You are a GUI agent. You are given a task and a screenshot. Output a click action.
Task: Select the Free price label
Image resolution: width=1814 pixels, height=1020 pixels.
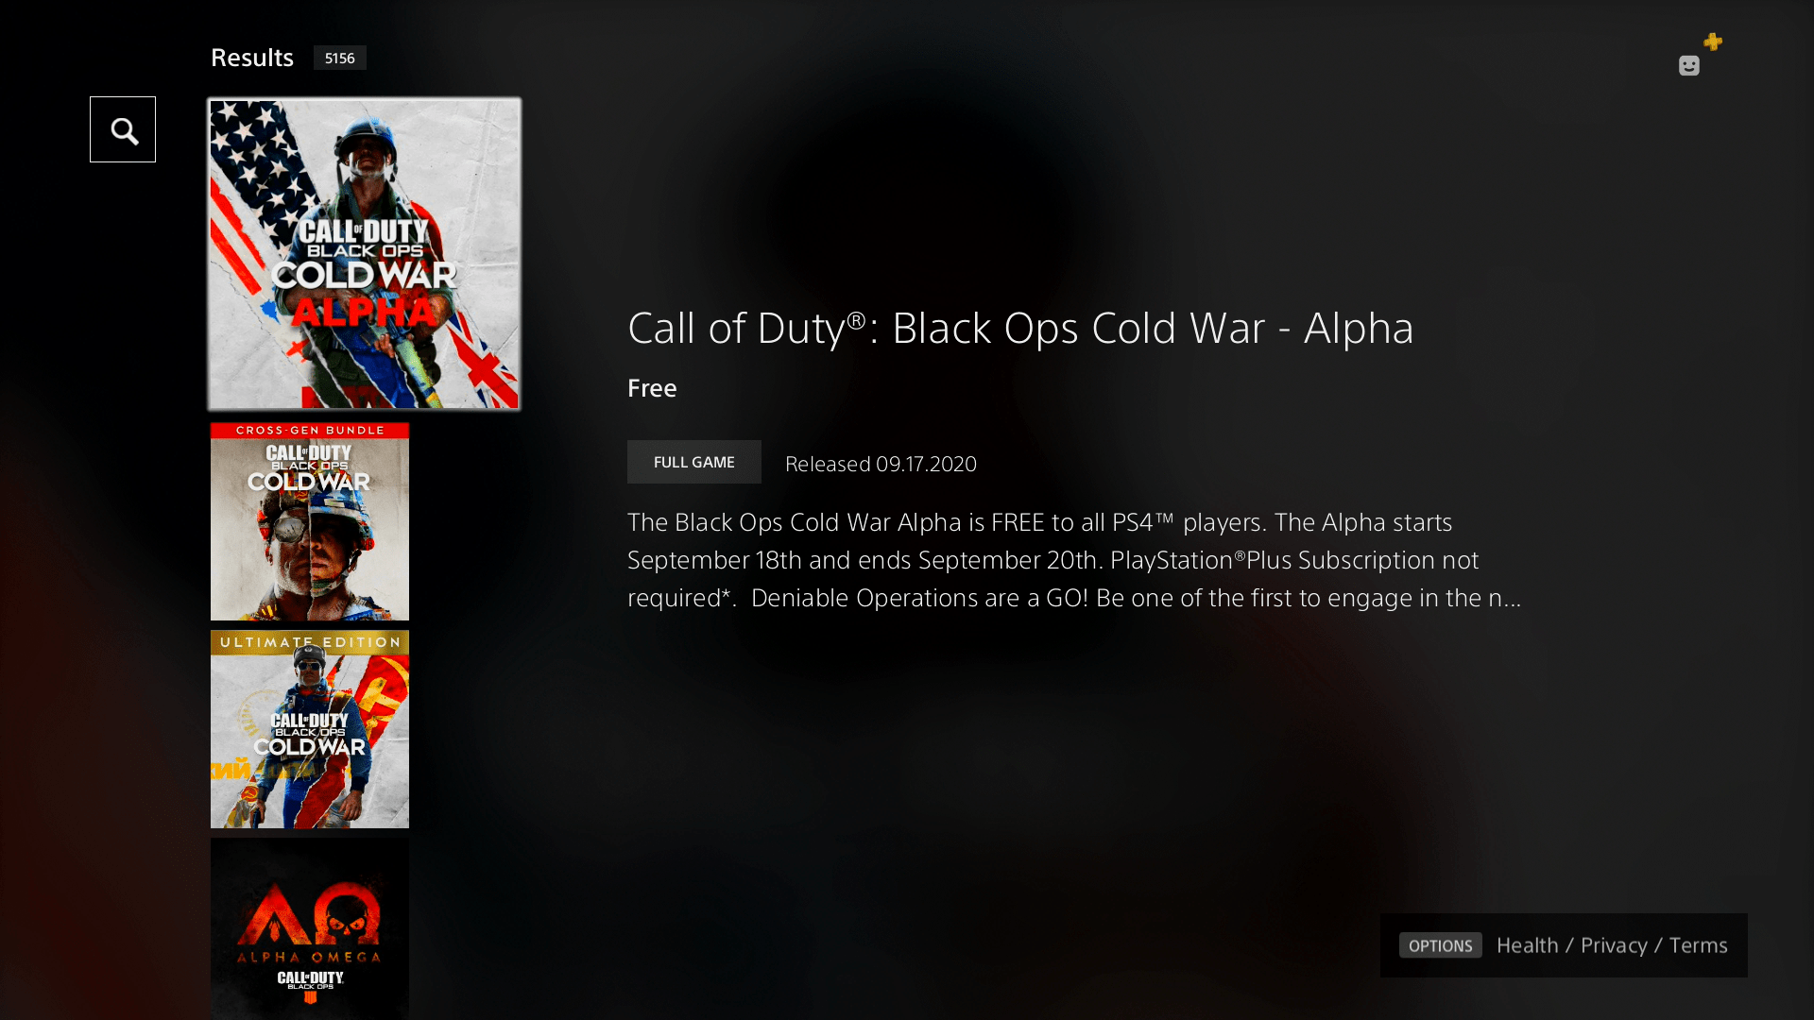point(652,388)
